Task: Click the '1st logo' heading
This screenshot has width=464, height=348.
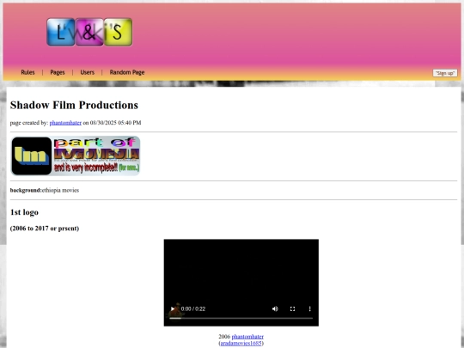Action: coord(24,212)
